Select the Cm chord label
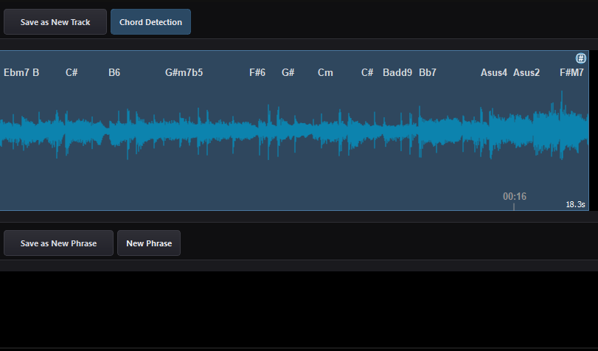The image size is (598, 351). click(325, 72)
